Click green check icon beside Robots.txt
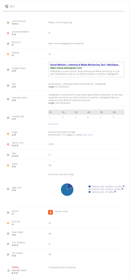 click(8, 44)
